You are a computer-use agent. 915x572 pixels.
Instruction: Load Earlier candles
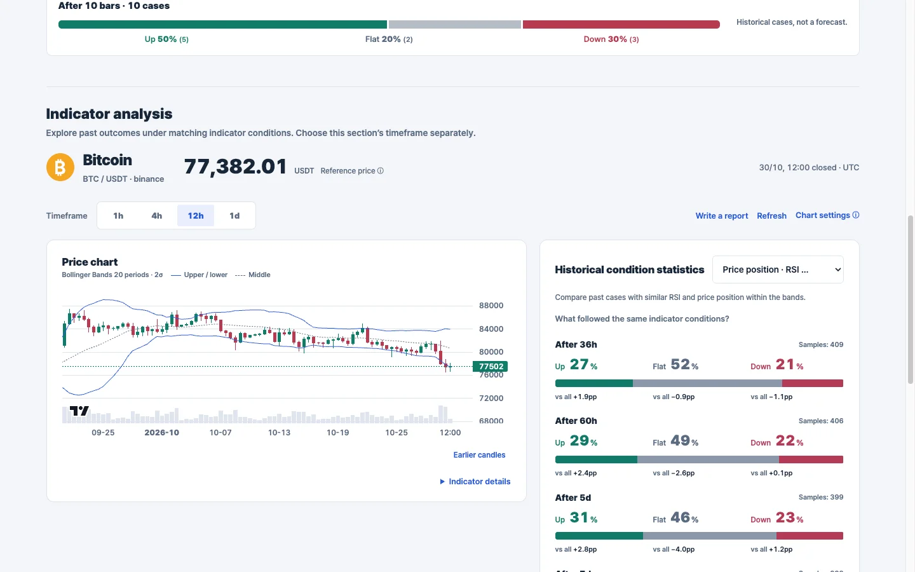point(479,455)
